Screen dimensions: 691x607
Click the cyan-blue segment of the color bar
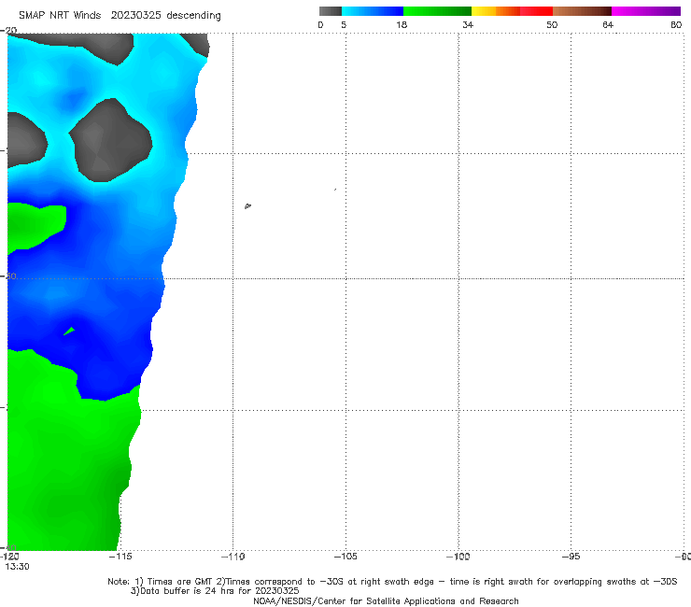(373, 11)
